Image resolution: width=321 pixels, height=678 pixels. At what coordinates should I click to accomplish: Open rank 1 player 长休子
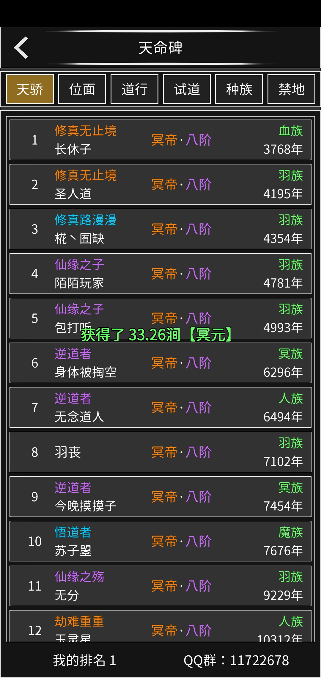tap(160, 140)
